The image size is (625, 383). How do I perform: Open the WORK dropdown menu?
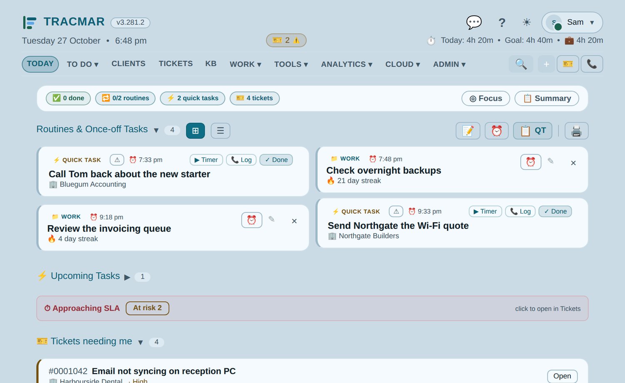pos(245,65)
